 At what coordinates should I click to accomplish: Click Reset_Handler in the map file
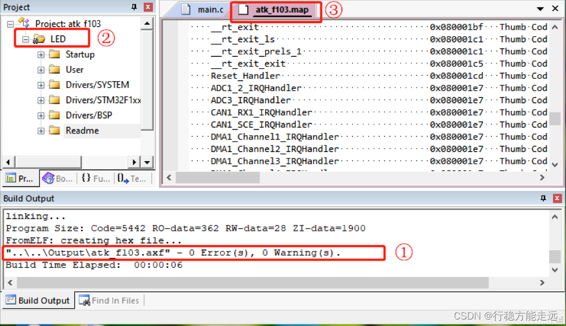coord(246,76)
